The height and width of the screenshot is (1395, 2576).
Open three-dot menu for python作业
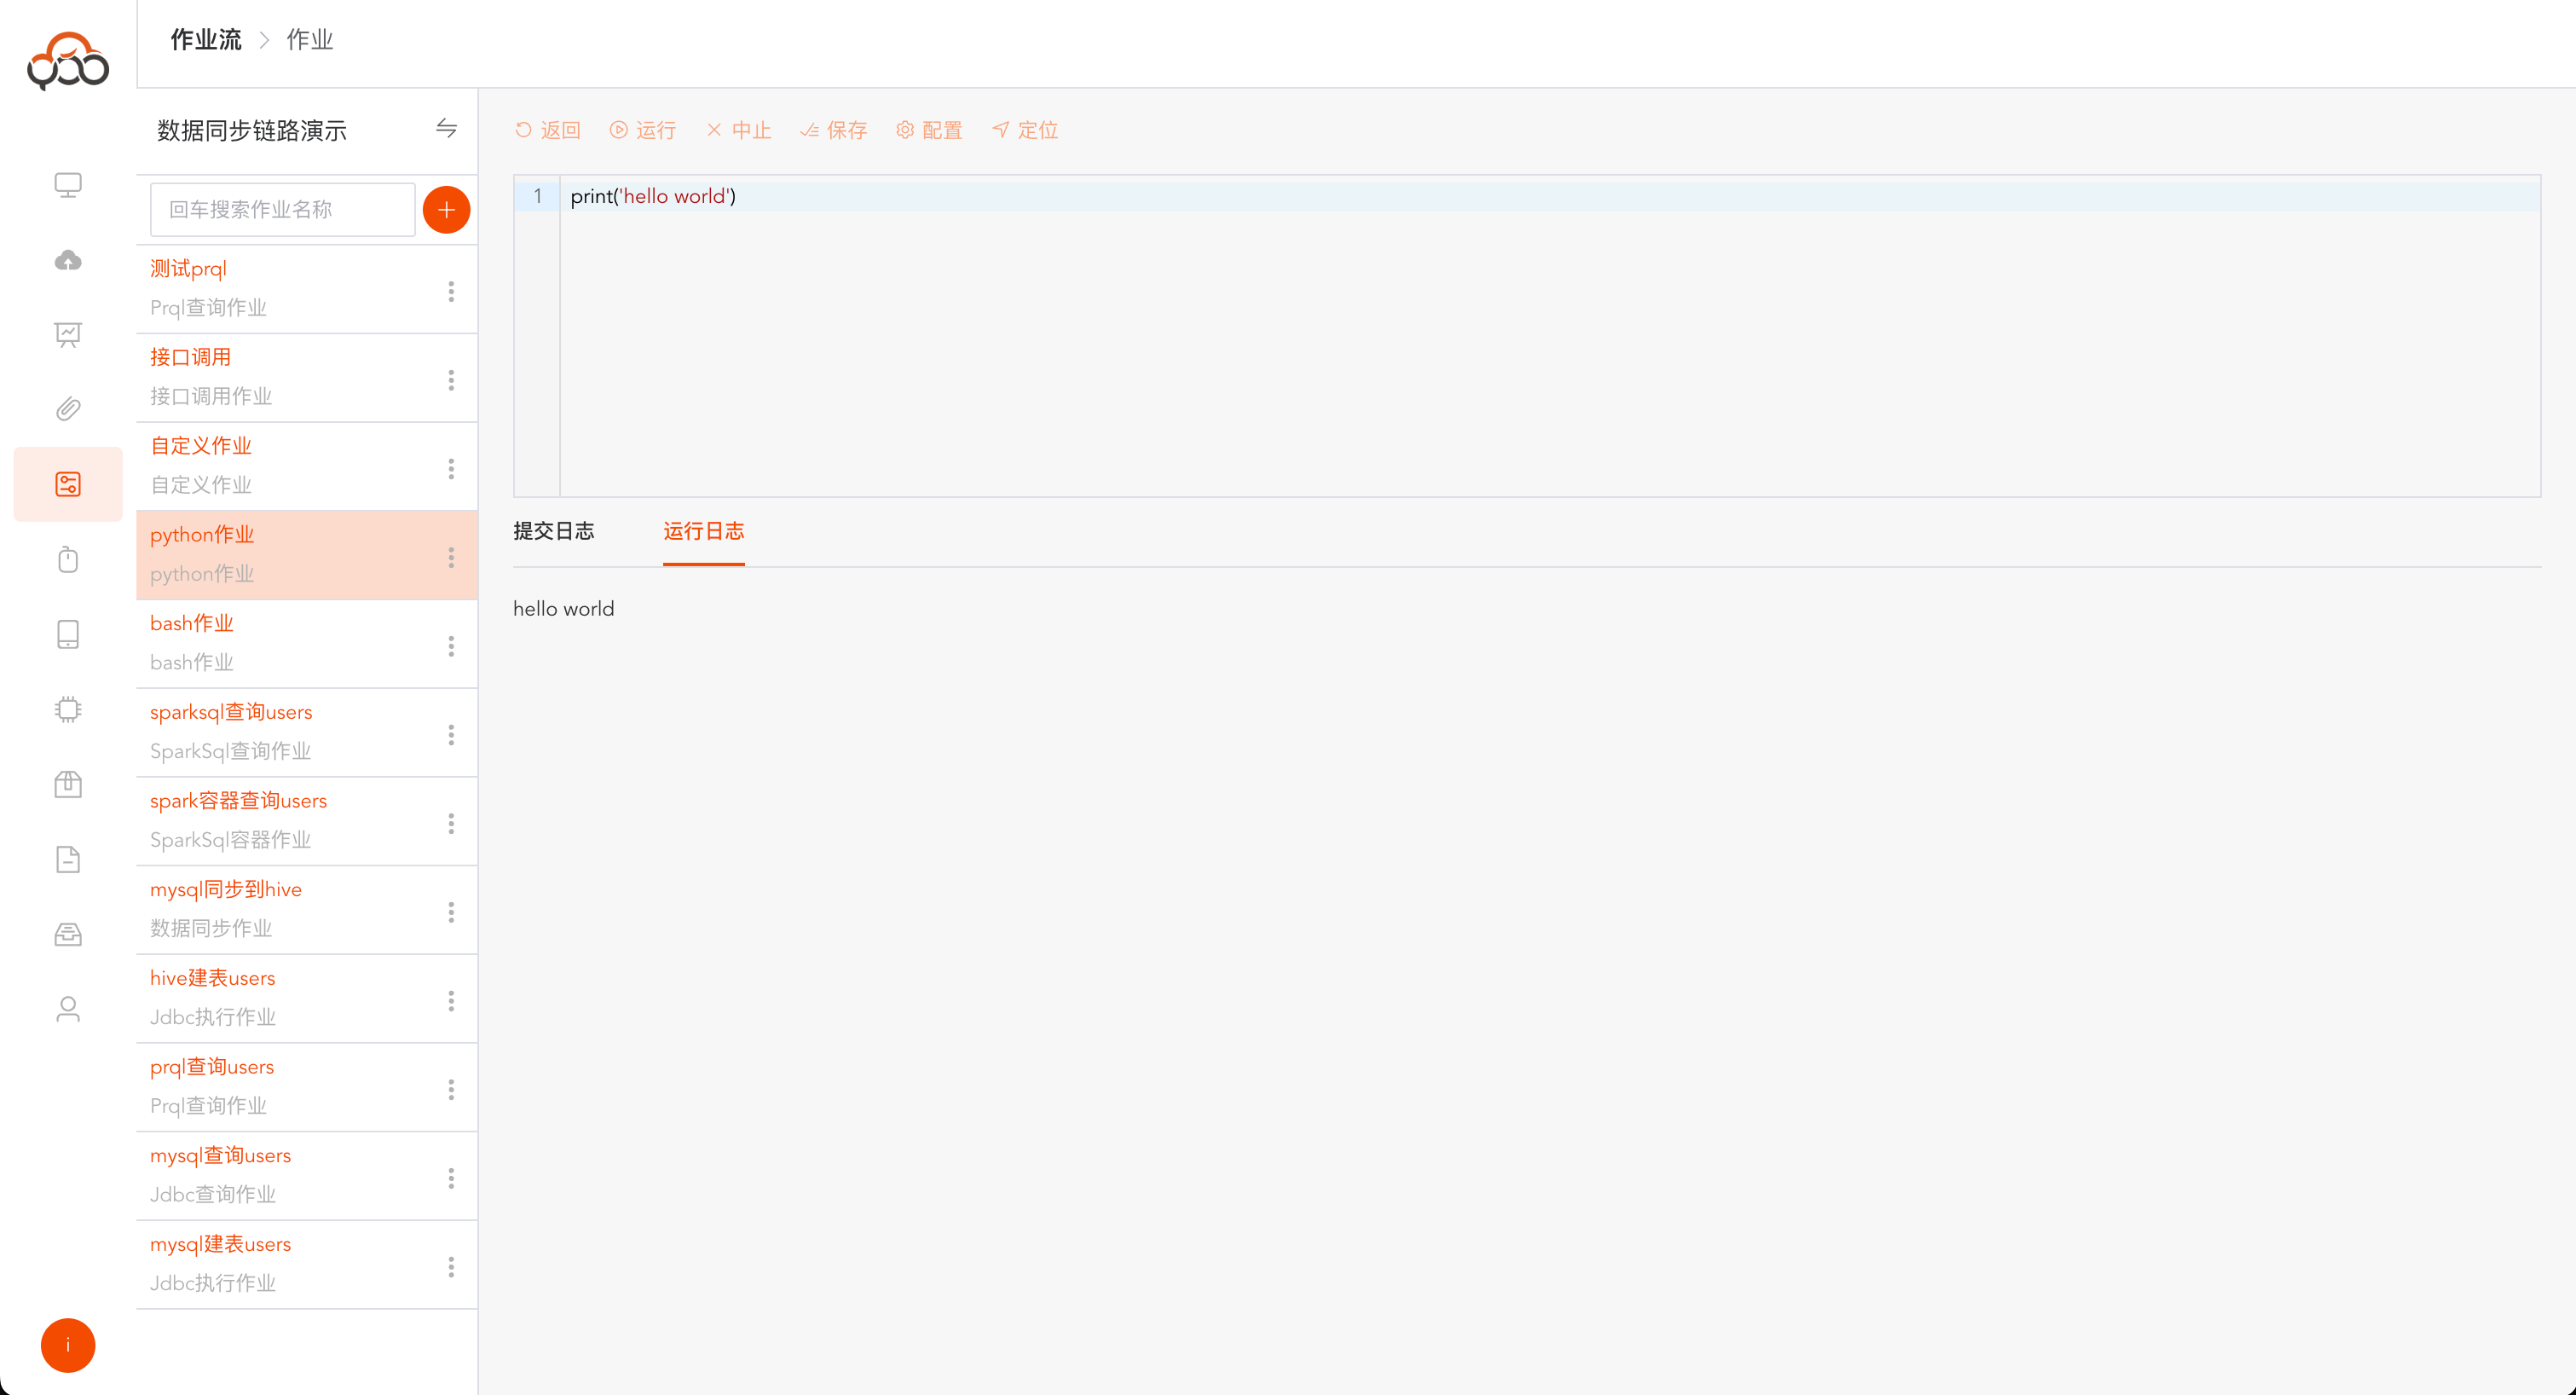(x=451, y=557)
